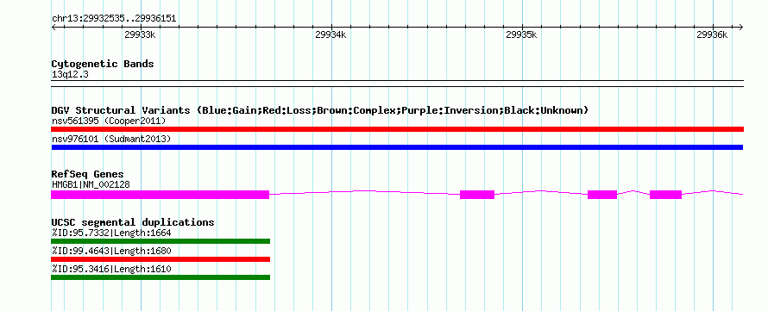Click the 29935k ruler tick label
Viewport: 768px width, 311px height.
pyautogui.click(x=521, y=34)
